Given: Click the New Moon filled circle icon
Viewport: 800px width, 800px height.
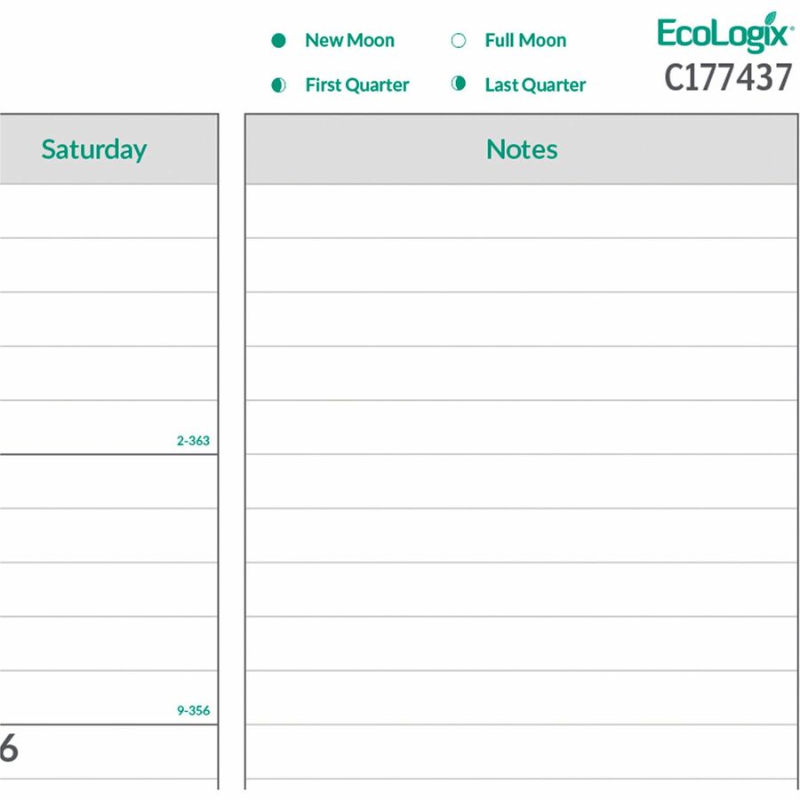Looking at the screenshot, I should point(278,40).
